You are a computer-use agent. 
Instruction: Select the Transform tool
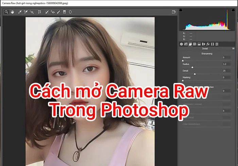tap(39, 12)
